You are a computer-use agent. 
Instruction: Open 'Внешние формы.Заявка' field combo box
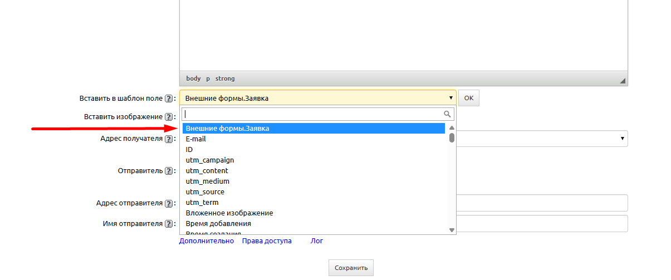[x=317, y=98]
